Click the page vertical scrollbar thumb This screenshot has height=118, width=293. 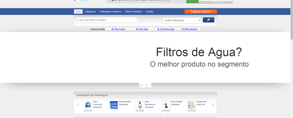click(292, 19)
